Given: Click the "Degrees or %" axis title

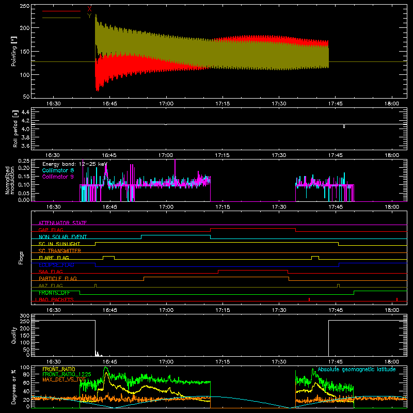Looking at the screenshot, I should point(14,387).
